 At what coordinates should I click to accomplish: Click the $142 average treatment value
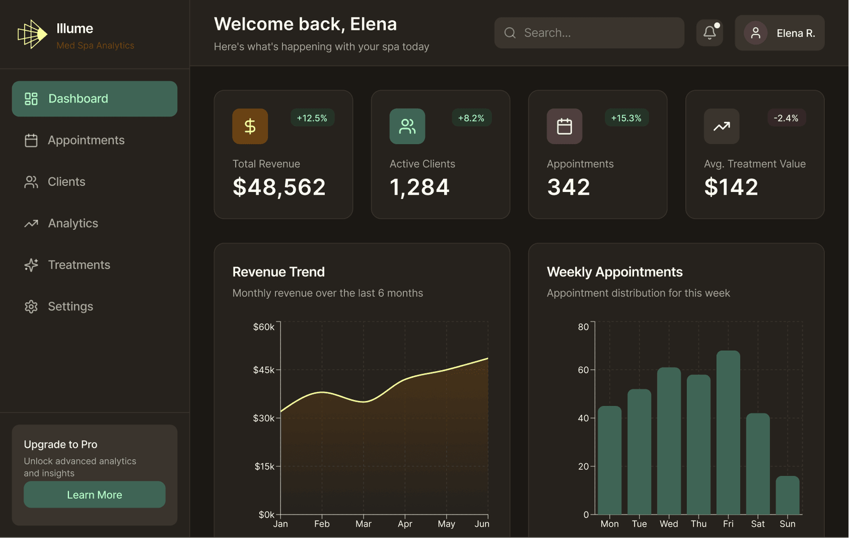731,187
